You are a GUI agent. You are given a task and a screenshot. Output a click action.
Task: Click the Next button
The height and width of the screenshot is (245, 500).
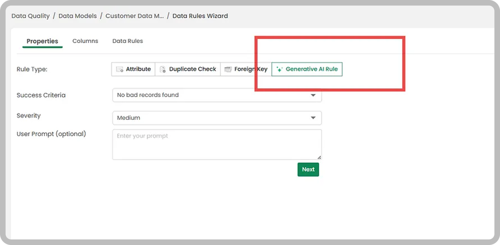pyautogui.click(x=308, y=169)
